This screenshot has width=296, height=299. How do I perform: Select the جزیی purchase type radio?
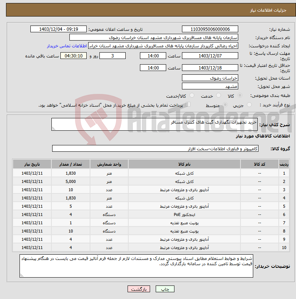coord(249,105)
